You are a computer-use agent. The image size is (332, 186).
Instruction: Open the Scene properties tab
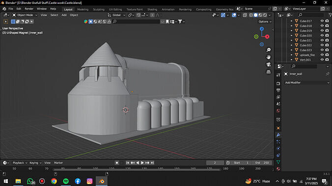point(278,104)
